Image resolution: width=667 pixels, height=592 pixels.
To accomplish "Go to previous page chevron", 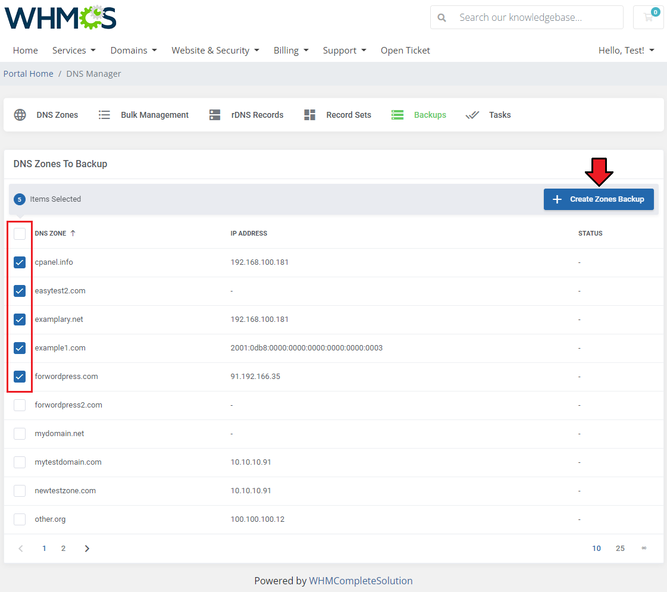I will [21, 549].
